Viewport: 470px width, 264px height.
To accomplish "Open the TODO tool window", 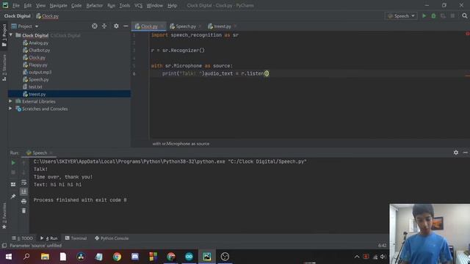I will (22, 238).
